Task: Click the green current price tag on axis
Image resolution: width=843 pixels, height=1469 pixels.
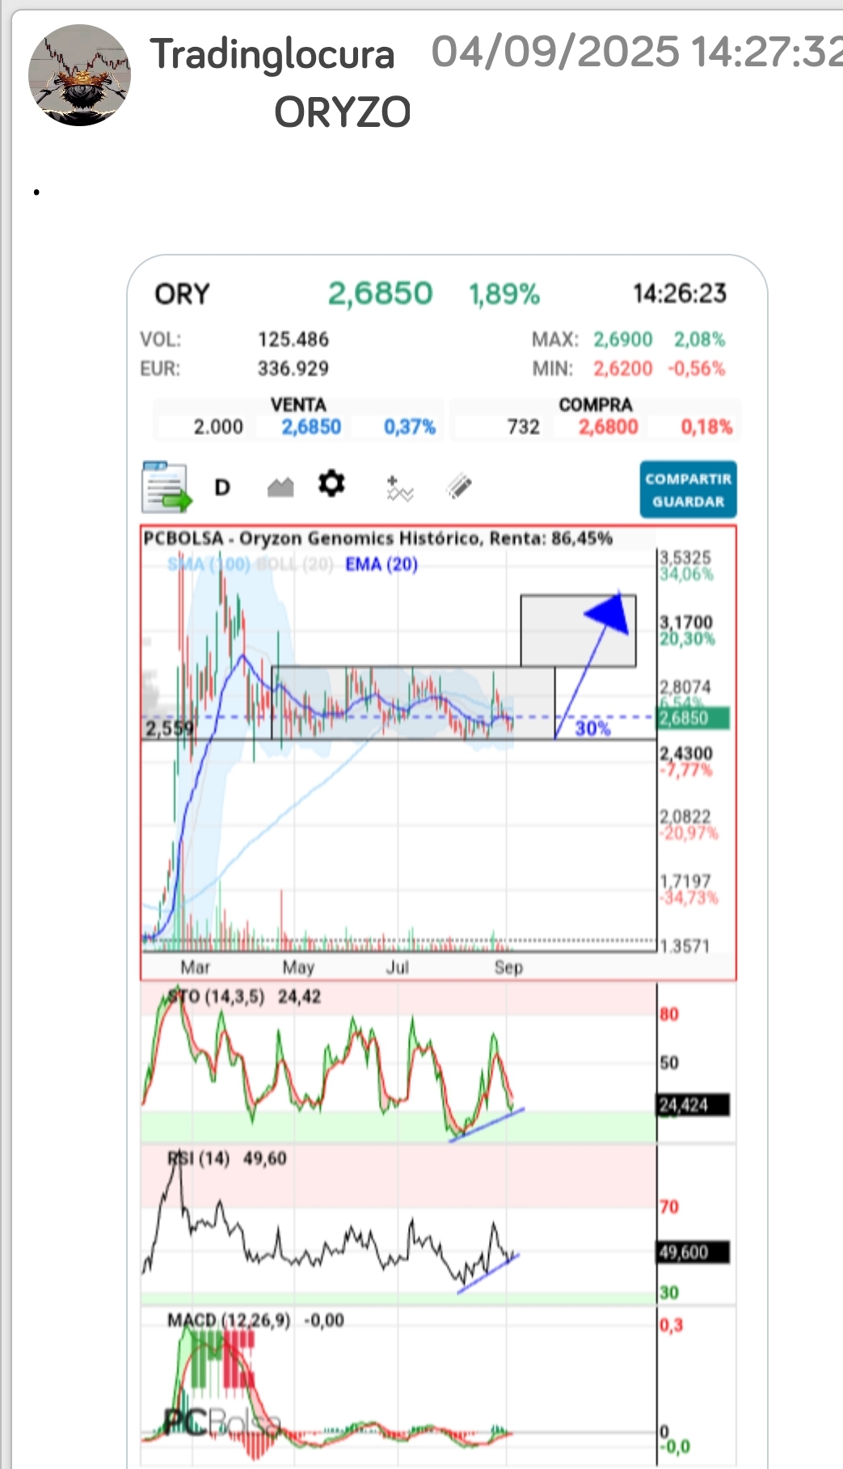Action: click(694, 718)
